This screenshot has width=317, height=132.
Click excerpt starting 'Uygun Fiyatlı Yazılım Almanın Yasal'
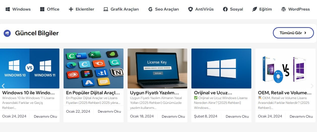click(x=156, y=103)
